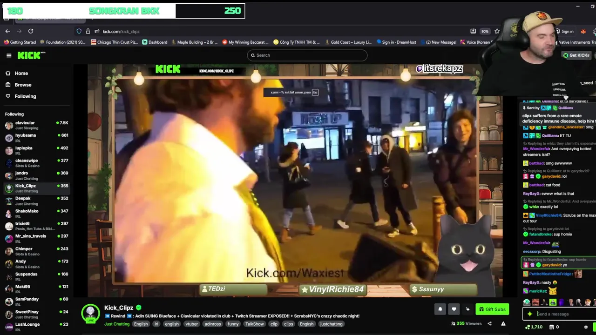
Task: Open Chicago Thin Crust Pizza bookmark
Action: point(115,42)
